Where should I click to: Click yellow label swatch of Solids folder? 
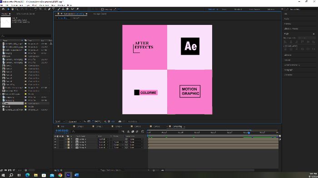[x=25, y=106]
